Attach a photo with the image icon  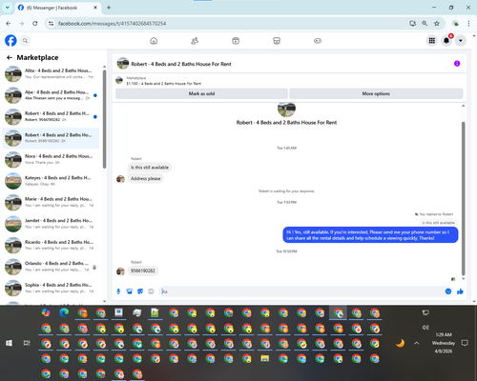coord(130,291)
